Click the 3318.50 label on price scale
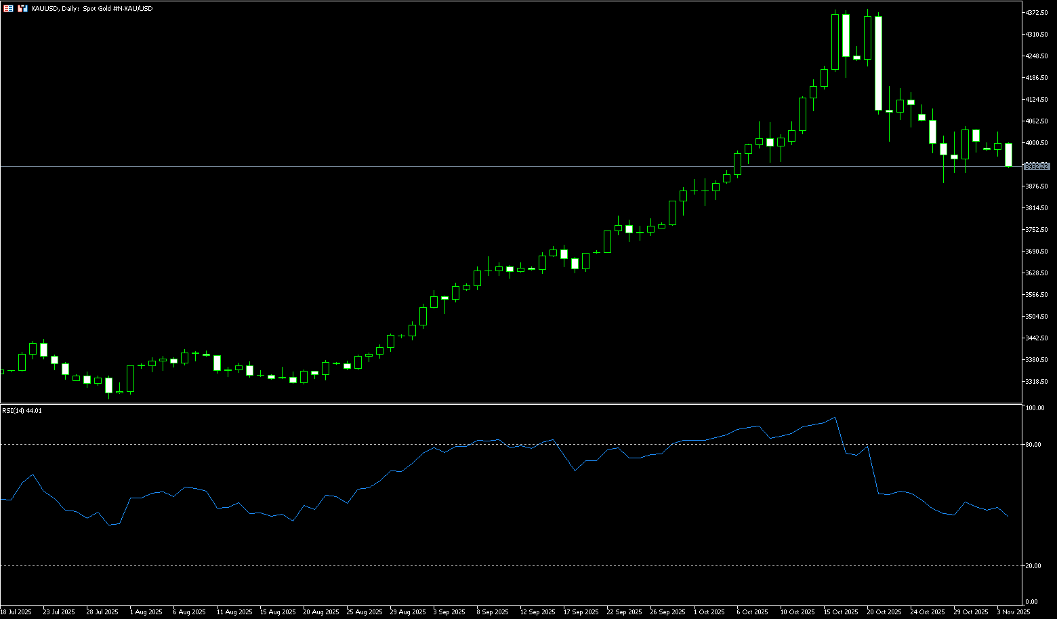 click(1037, 382)
